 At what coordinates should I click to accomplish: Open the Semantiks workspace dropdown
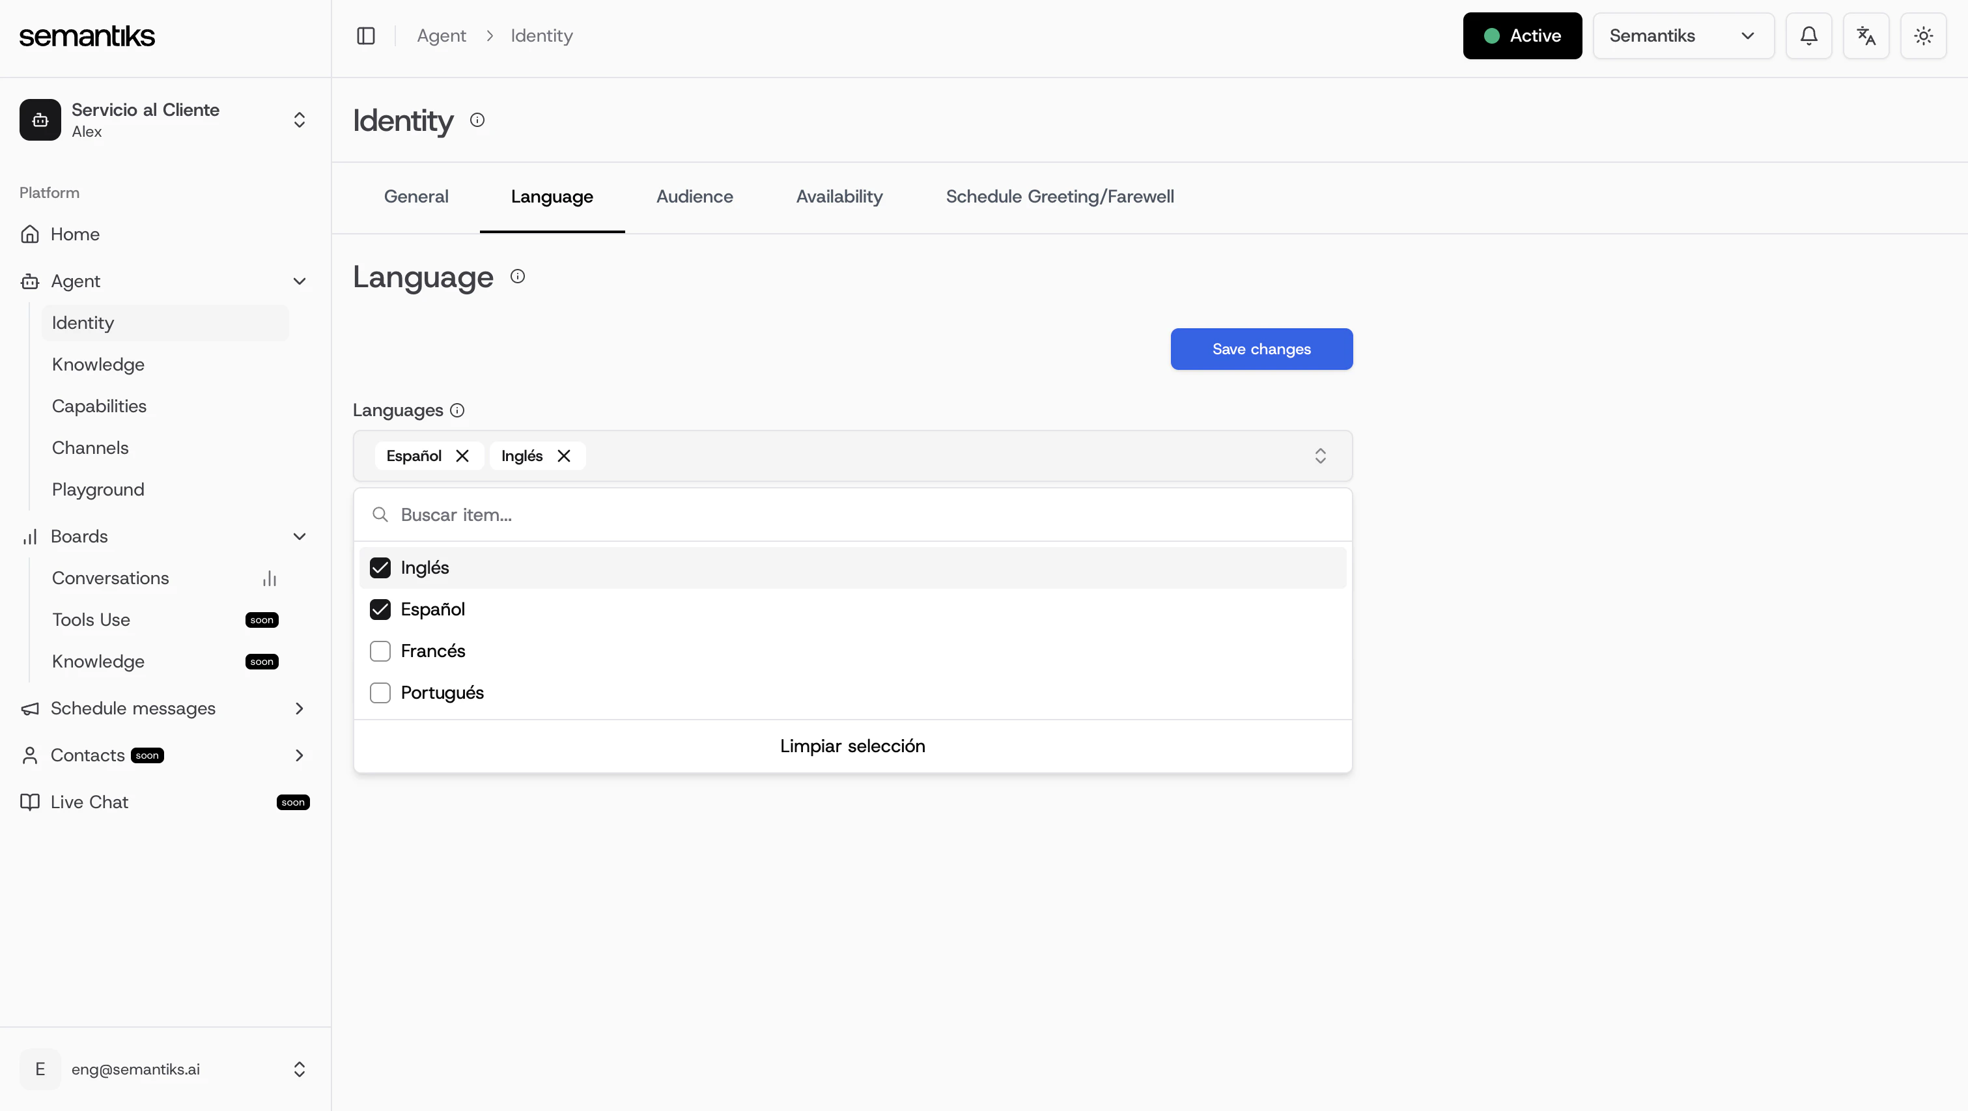point(1682,36)
